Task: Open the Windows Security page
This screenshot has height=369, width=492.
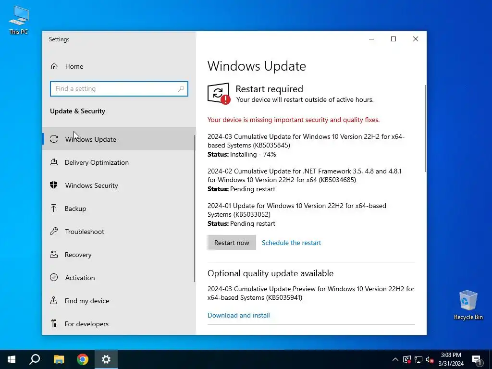Action: pos(119,185)
